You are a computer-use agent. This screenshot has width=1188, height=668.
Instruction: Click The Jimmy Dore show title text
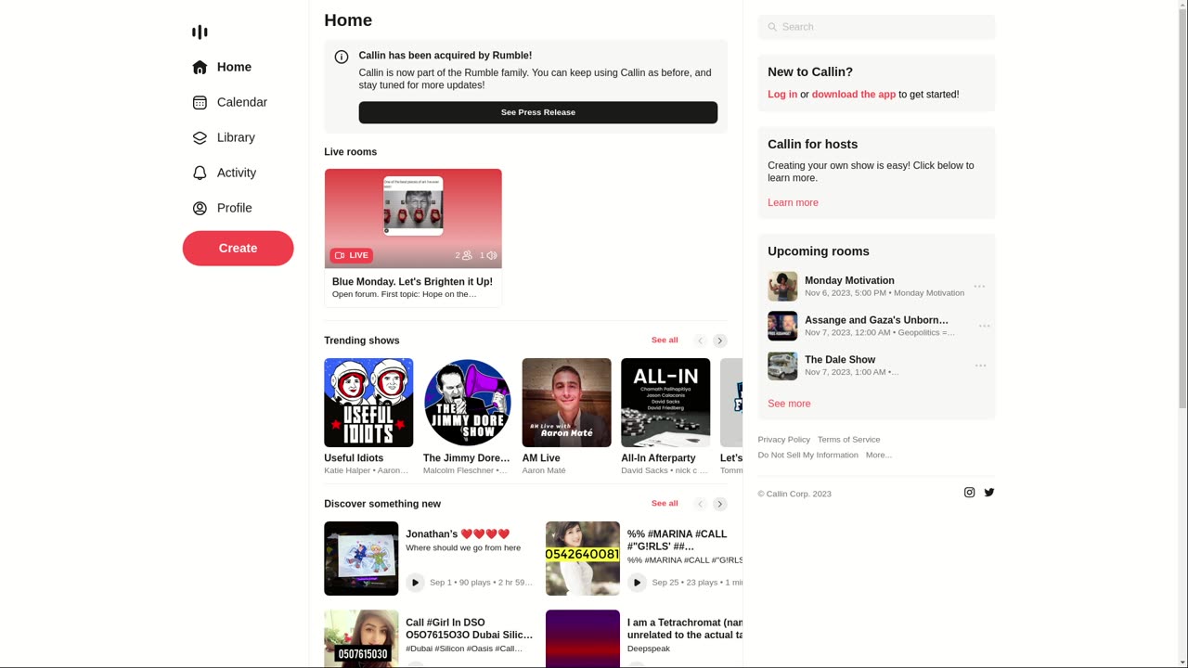(x=467, y=458)
